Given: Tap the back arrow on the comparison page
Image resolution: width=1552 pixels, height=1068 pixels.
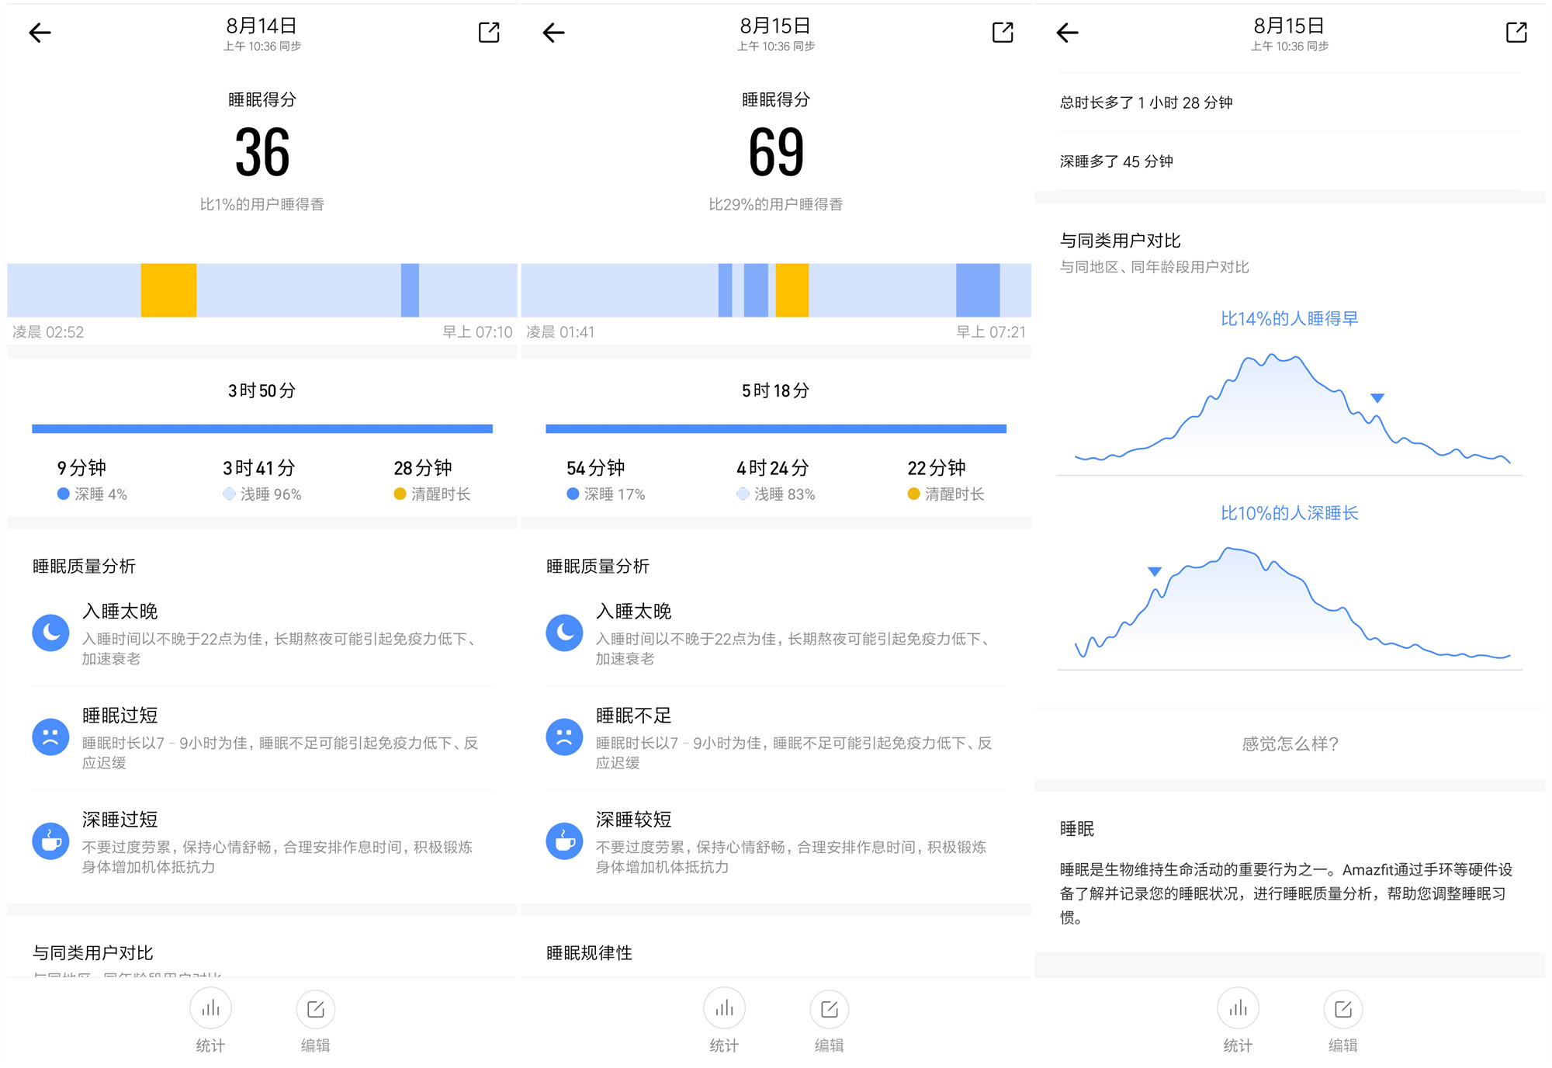Looking at the screenshot, I should 1066,33.
